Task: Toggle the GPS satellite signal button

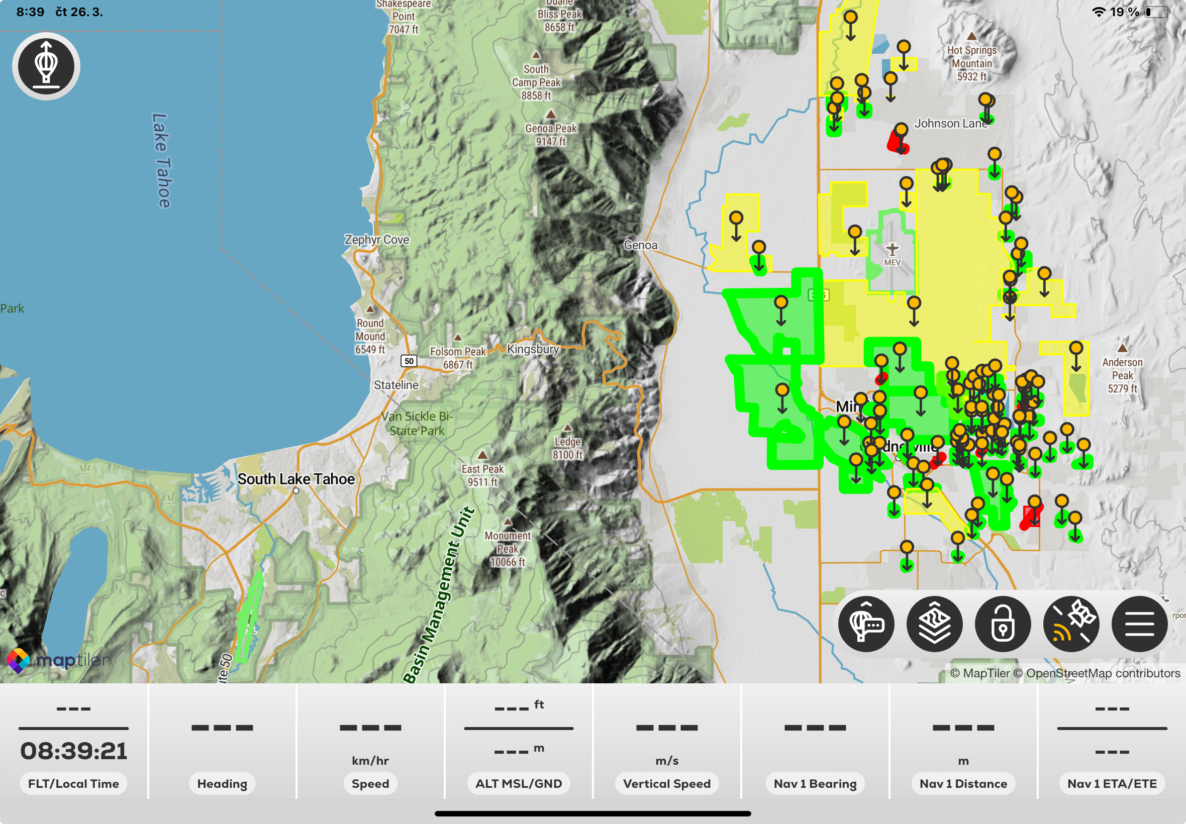Action: coord(1071,624)
